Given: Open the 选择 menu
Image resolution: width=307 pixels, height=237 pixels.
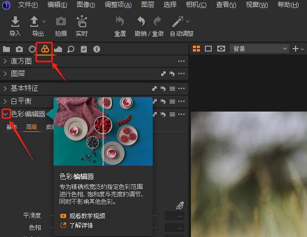Looking at the screenshot, I should click(170, 4).
